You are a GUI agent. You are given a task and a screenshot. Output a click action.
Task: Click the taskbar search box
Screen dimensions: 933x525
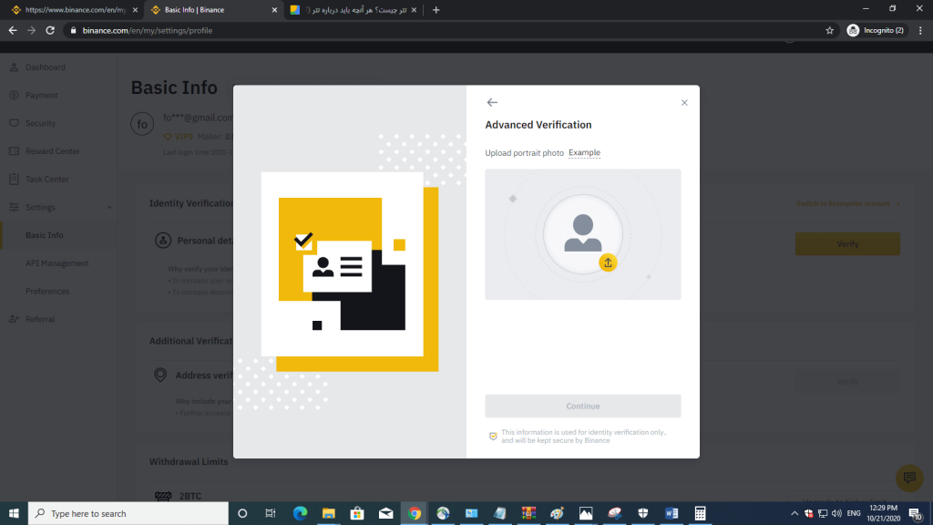pos(128,513)
